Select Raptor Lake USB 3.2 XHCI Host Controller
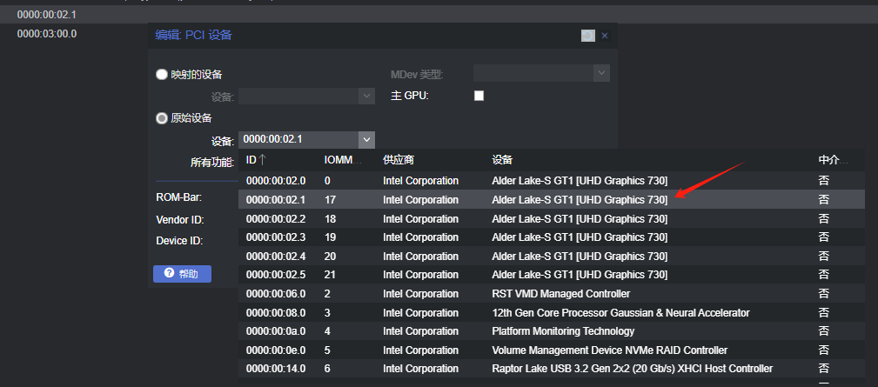Screen dimensions: 878x387 tap(632, 369)
